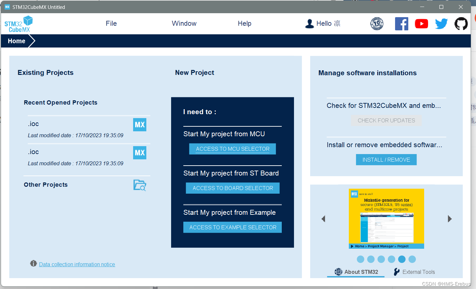476x289 pixels.
Task: Open the File menu
Action: [x=111, y=23]
